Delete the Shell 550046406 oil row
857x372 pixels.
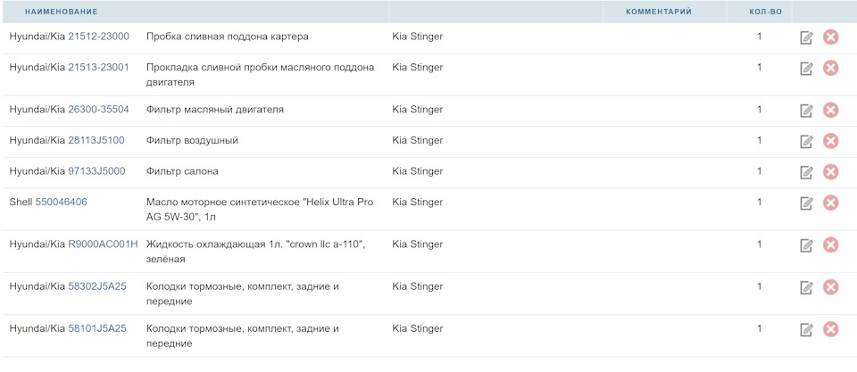click(830, 203)
